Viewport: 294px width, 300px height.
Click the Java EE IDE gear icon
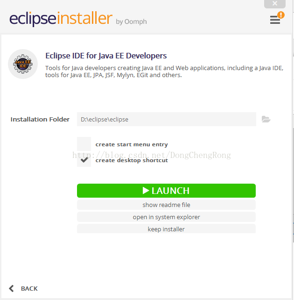[23, 64]
